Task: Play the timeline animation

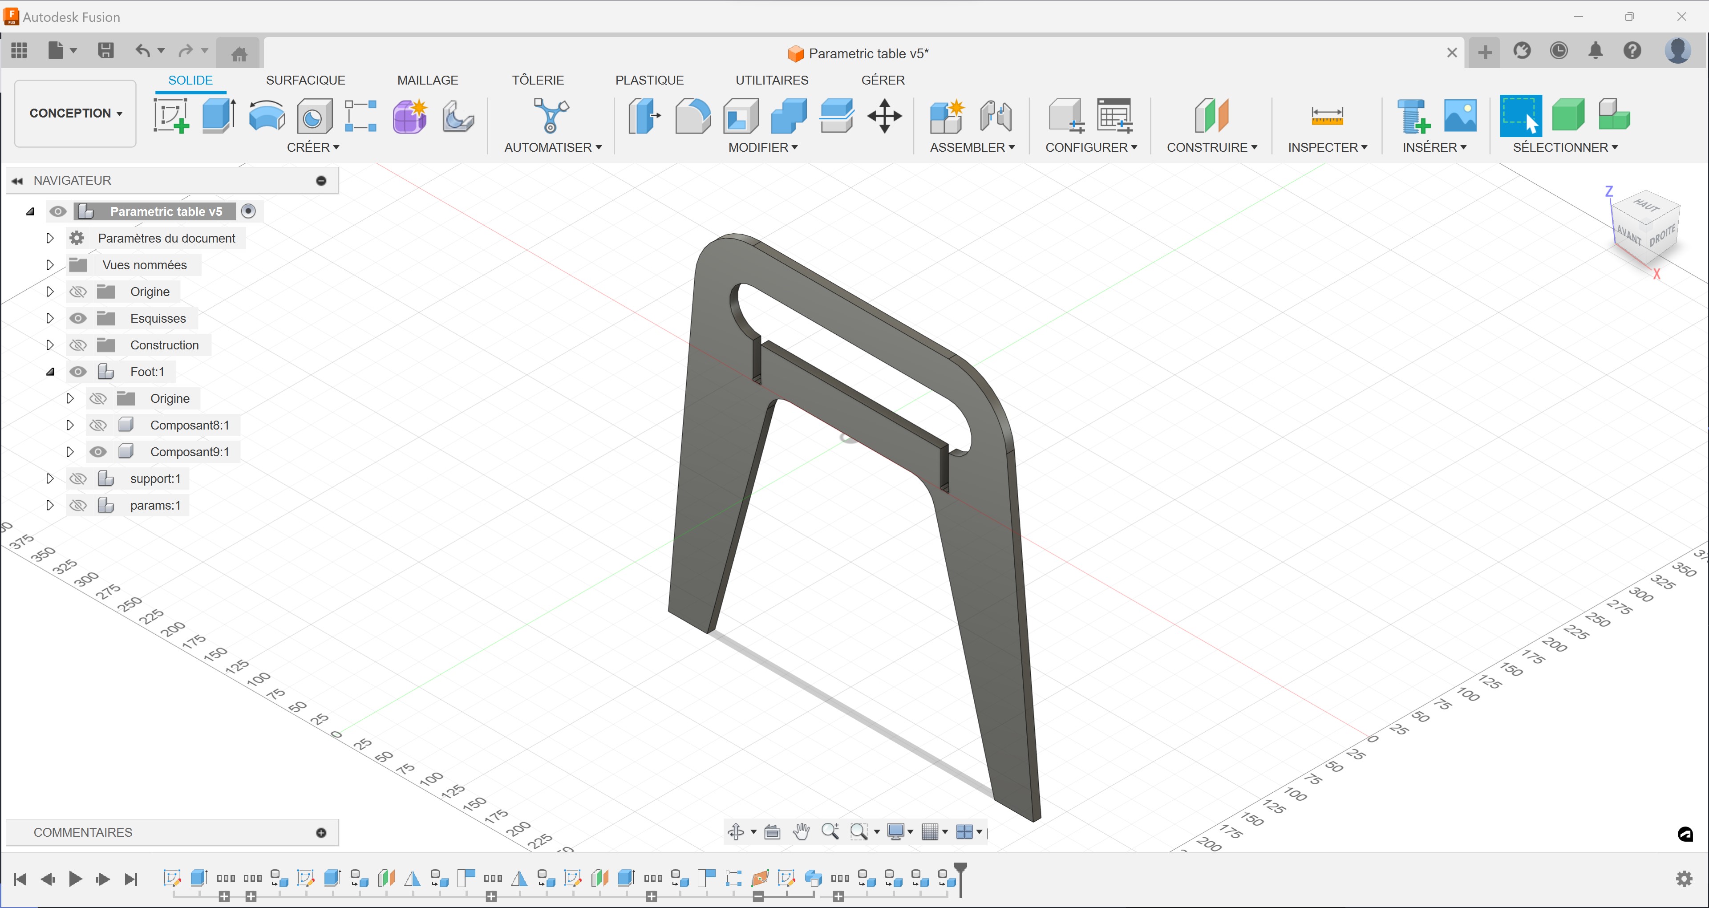Action: coord(75,879)
